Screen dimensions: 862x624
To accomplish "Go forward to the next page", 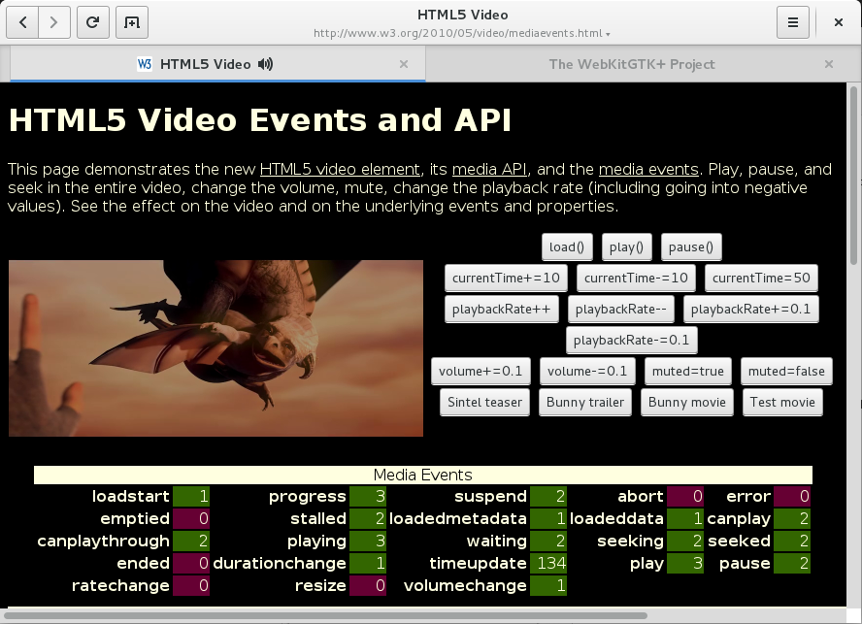I will tap(54, 22).
